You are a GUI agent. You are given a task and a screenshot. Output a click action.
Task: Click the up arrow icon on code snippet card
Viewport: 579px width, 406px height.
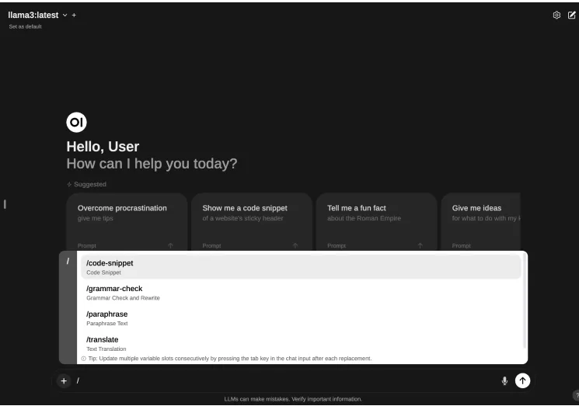[x=295, y=245]
